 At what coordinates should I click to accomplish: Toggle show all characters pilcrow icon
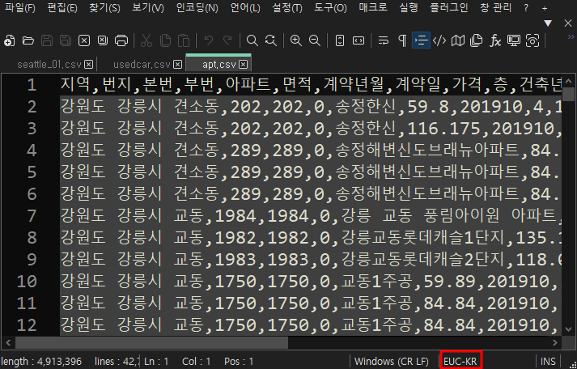pyautogui.click(x=402, y=40)
